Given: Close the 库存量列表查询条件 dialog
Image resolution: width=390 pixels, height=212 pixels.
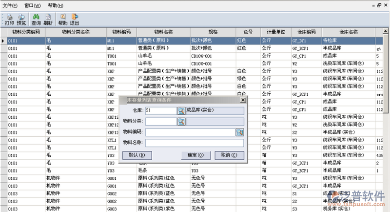Looking at the screenshot, I should coord(242,100).
